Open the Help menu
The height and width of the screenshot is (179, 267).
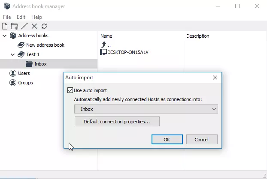[36, 17]
